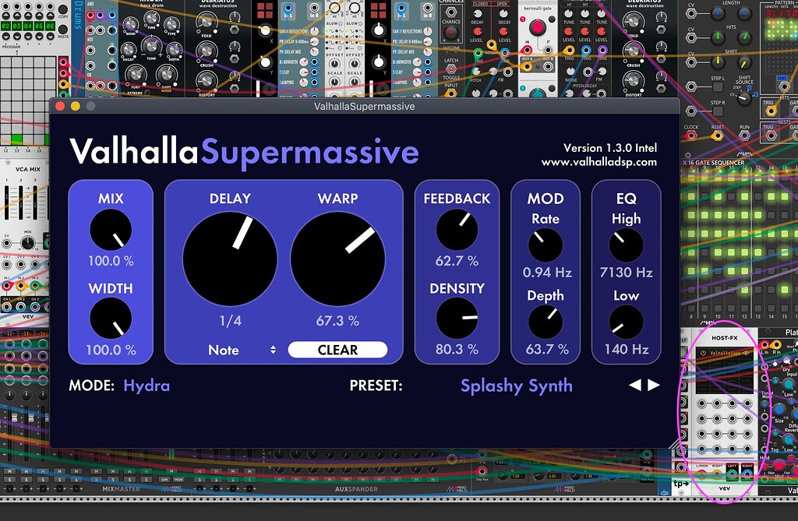Click the OUT A jack on bernoulli gate

(527, 65)
